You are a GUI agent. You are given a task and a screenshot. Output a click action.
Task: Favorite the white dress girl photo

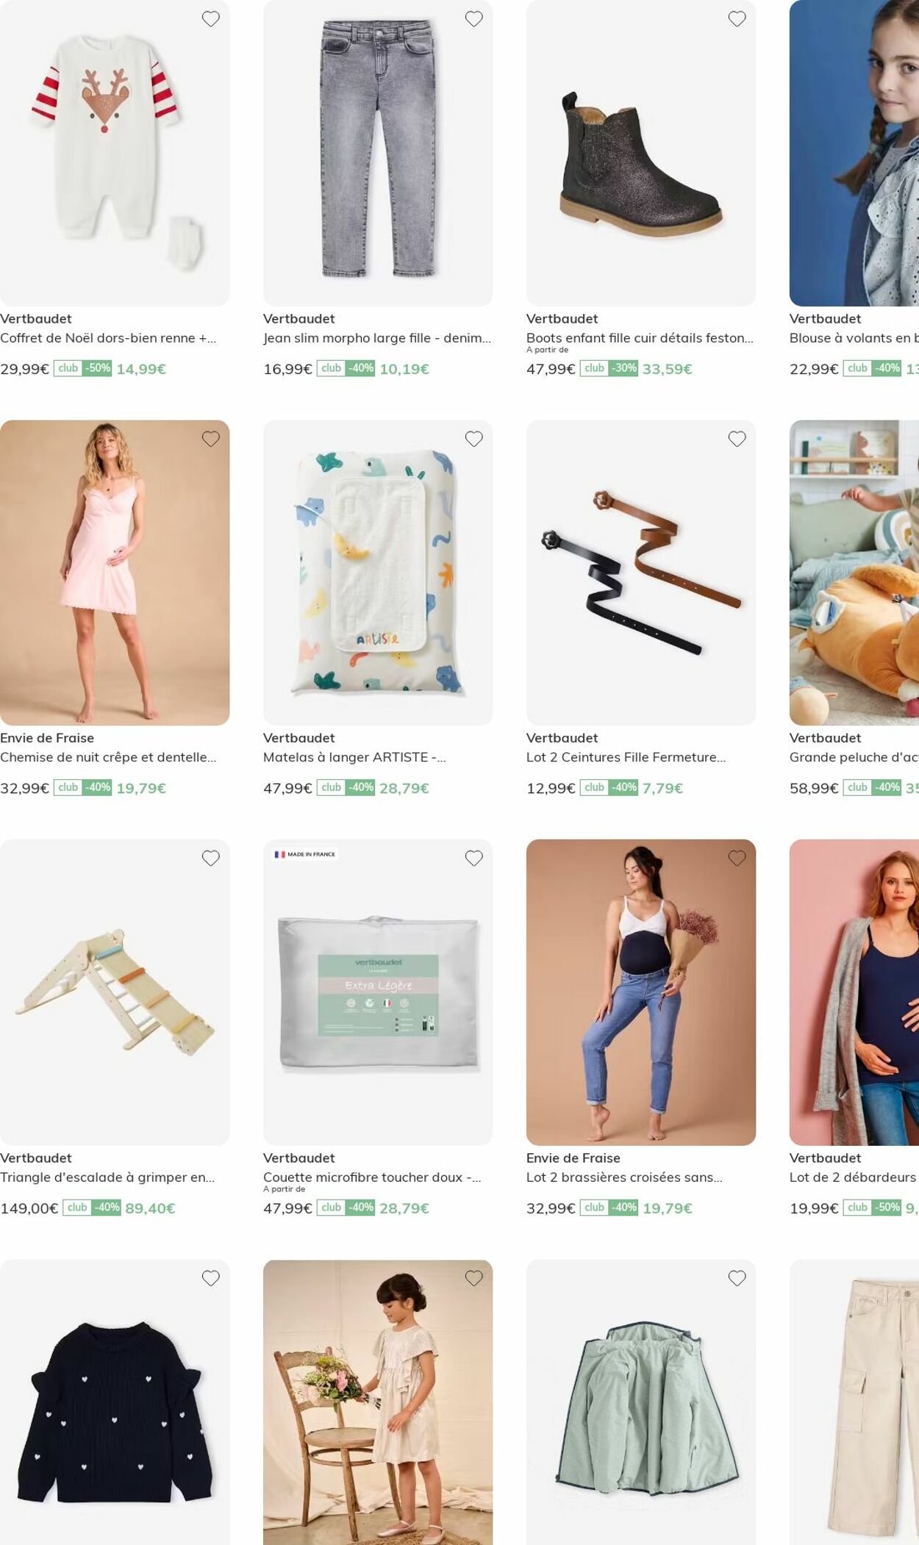click(x=474, y=1278)
